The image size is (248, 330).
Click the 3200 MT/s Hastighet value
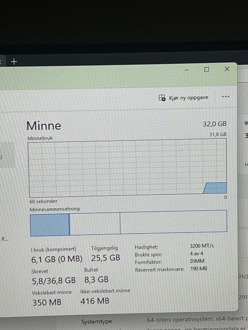pos(202,246)
